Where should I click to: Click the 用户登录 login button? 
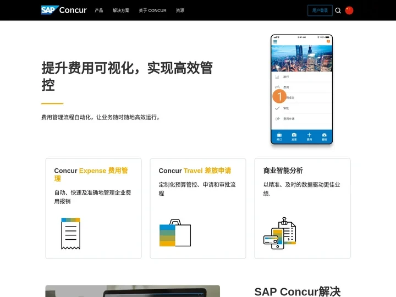click(x=320, y=10)
